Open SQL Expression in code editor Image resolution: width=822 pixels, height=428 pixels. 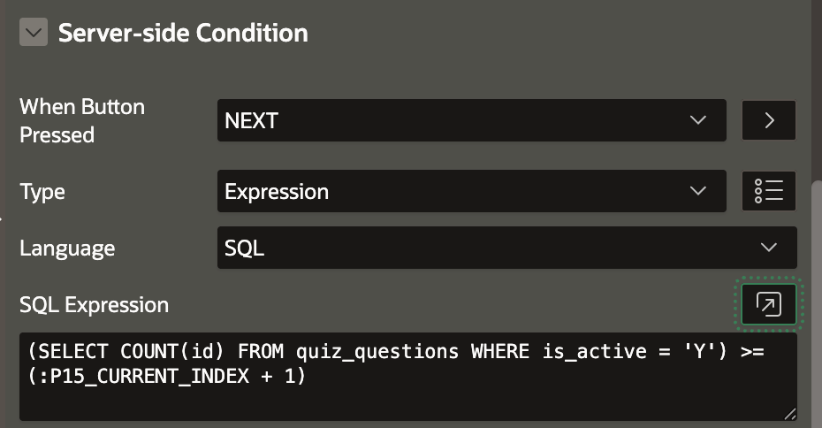[x=769, y=305]
